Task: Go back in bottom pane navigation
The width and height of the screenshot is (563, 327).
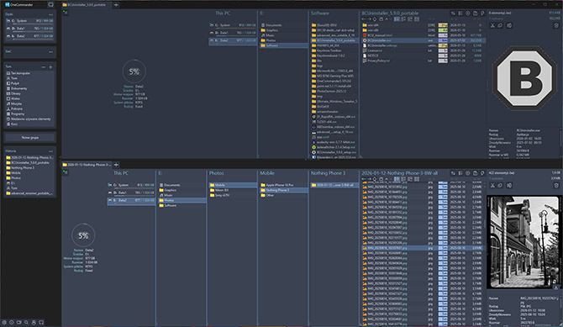Action: pyautogui.click(x=364, y=178)
